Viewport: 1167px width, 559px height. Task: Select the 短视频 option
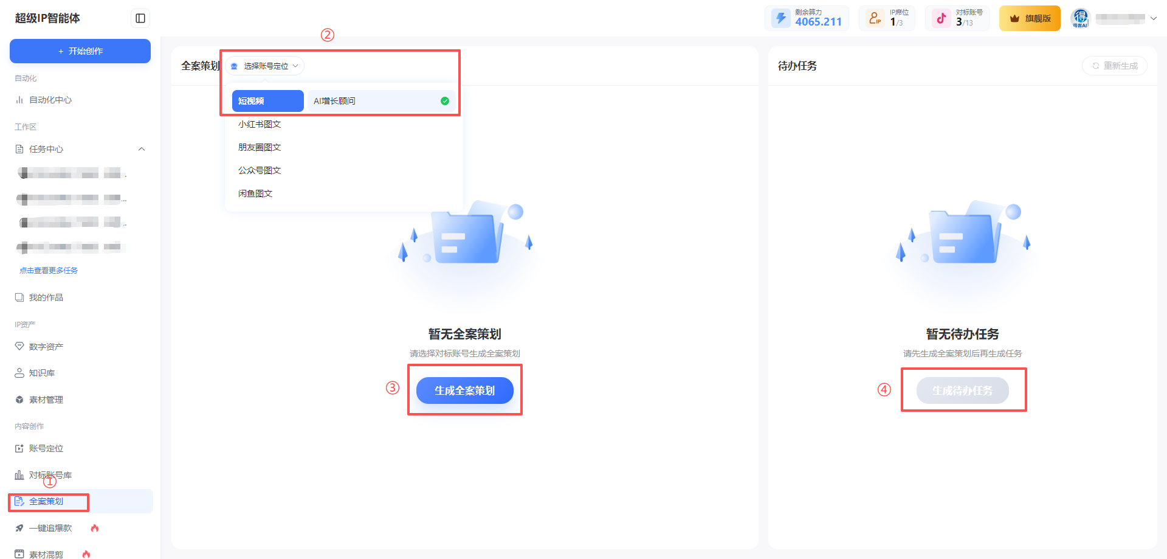pos(267,101)
